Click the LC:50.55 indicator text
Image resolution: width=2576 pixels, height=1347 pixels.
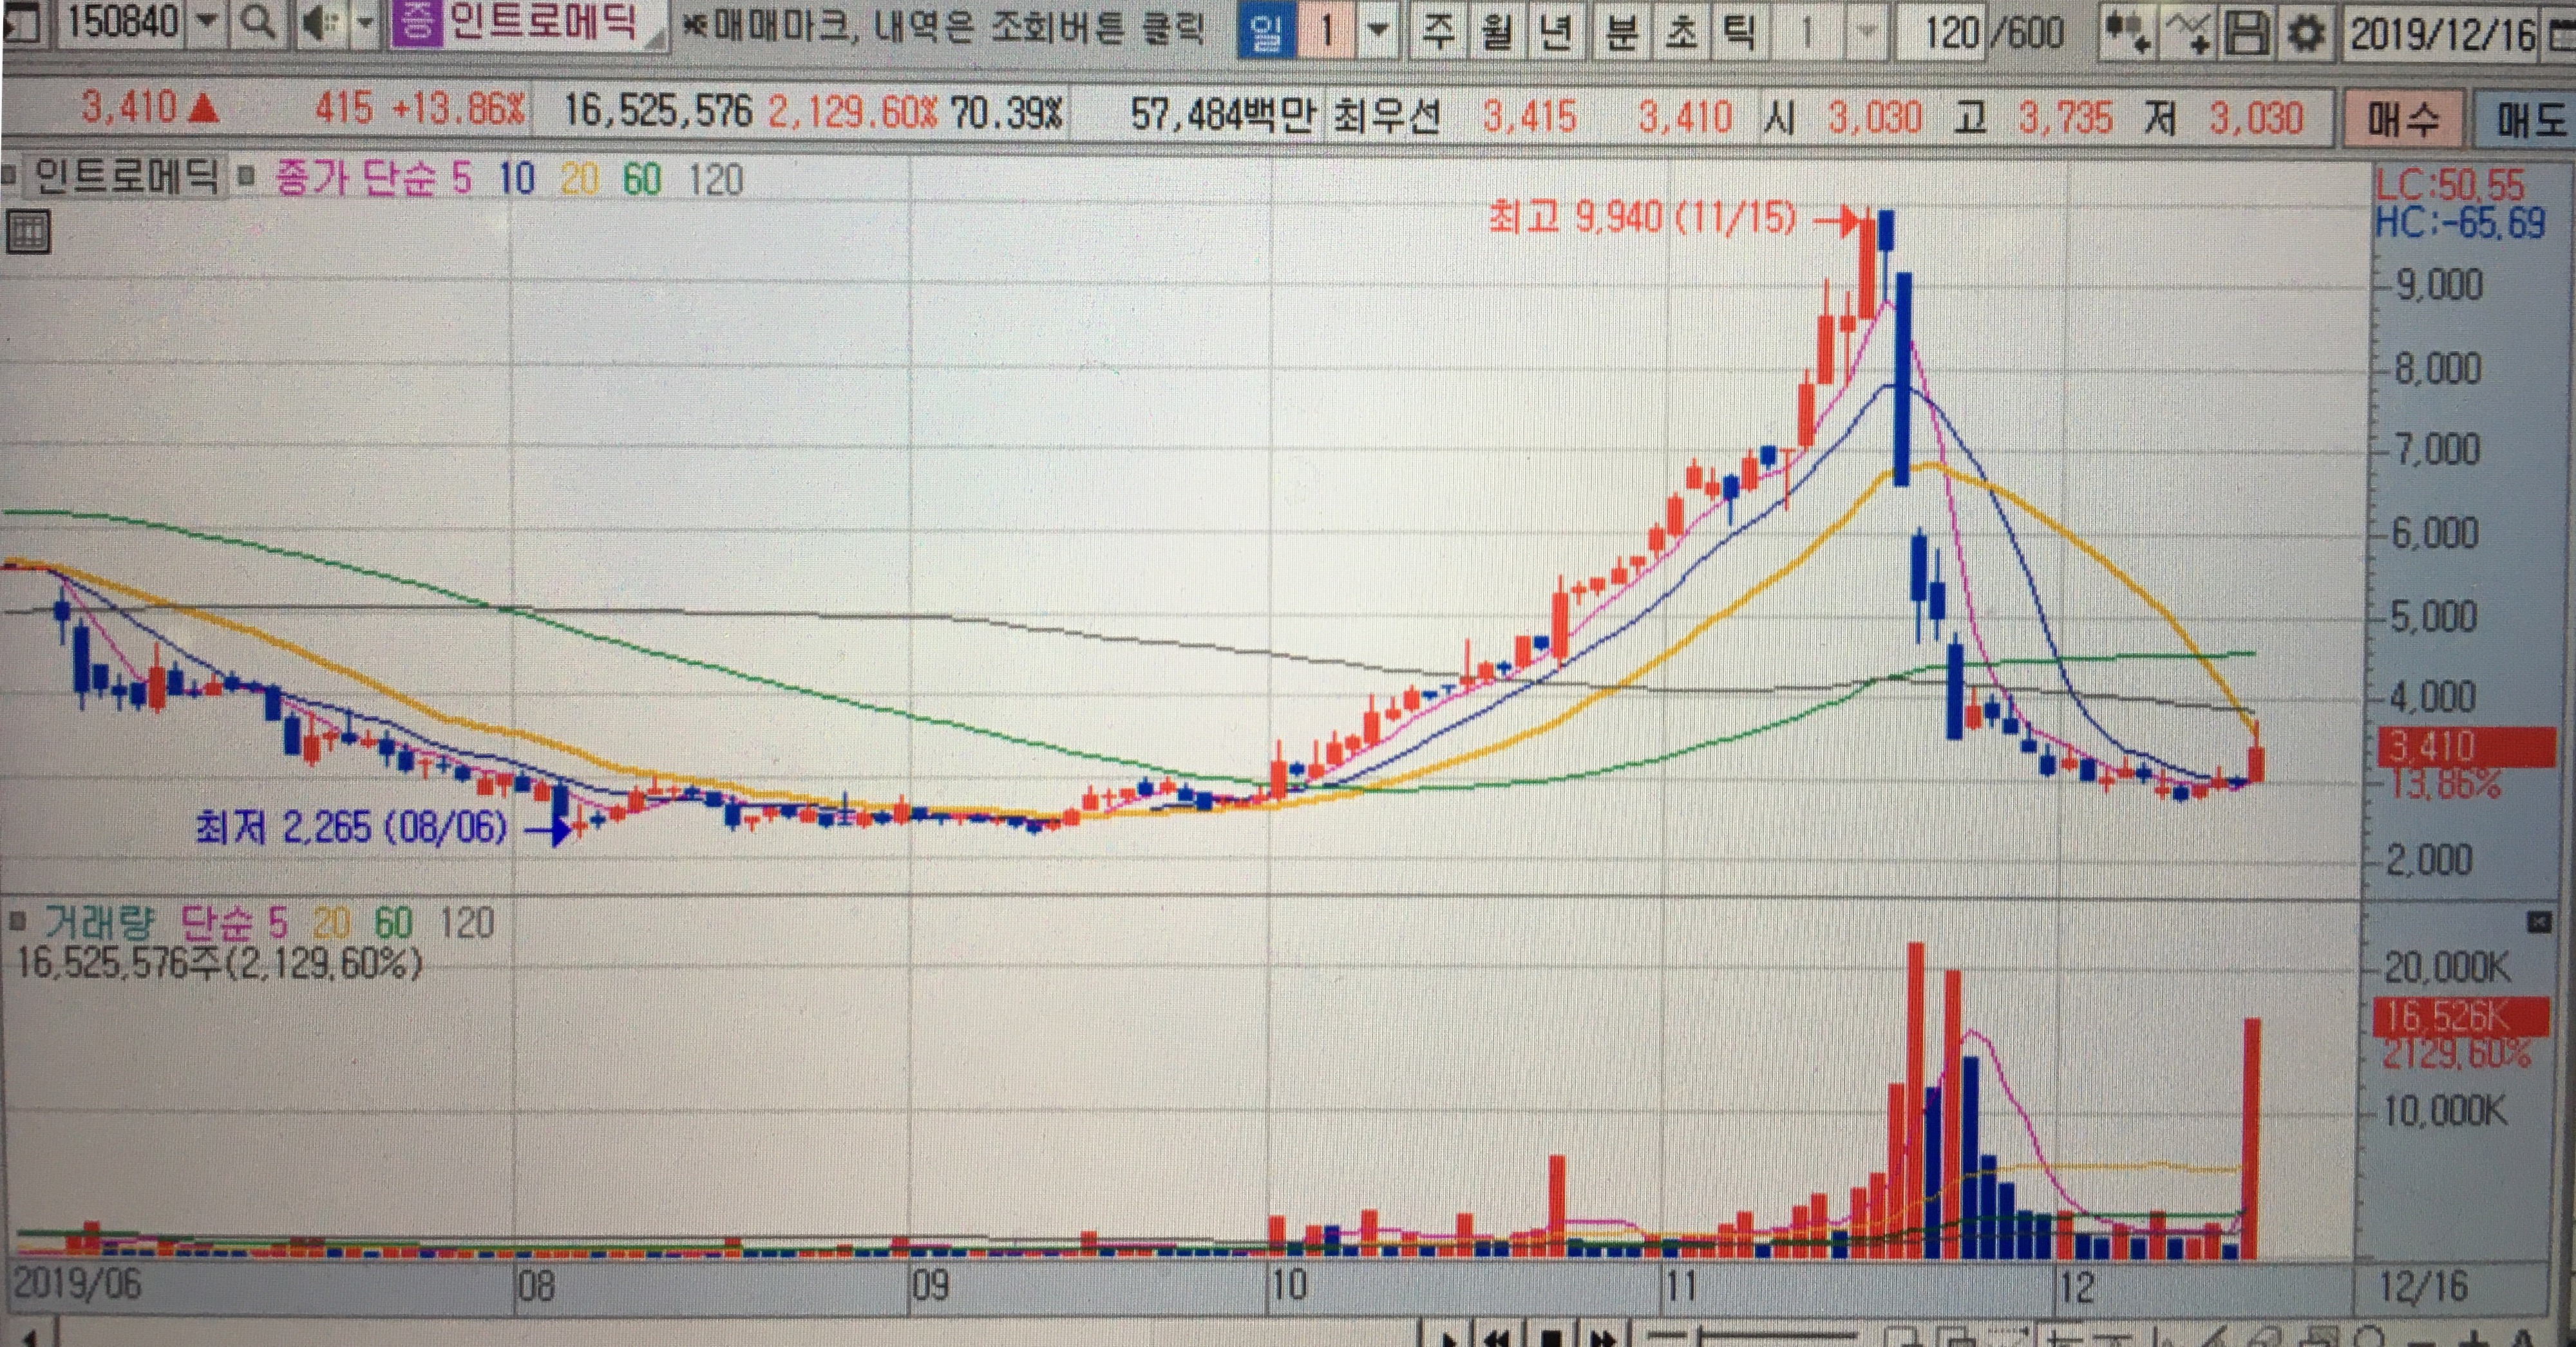point(2449,185)
